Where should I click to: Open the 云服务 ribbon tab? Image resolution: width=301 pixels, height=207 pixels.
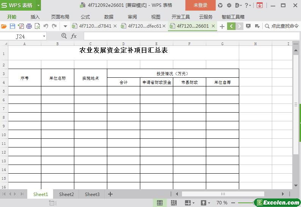click(x=206, y=17)
